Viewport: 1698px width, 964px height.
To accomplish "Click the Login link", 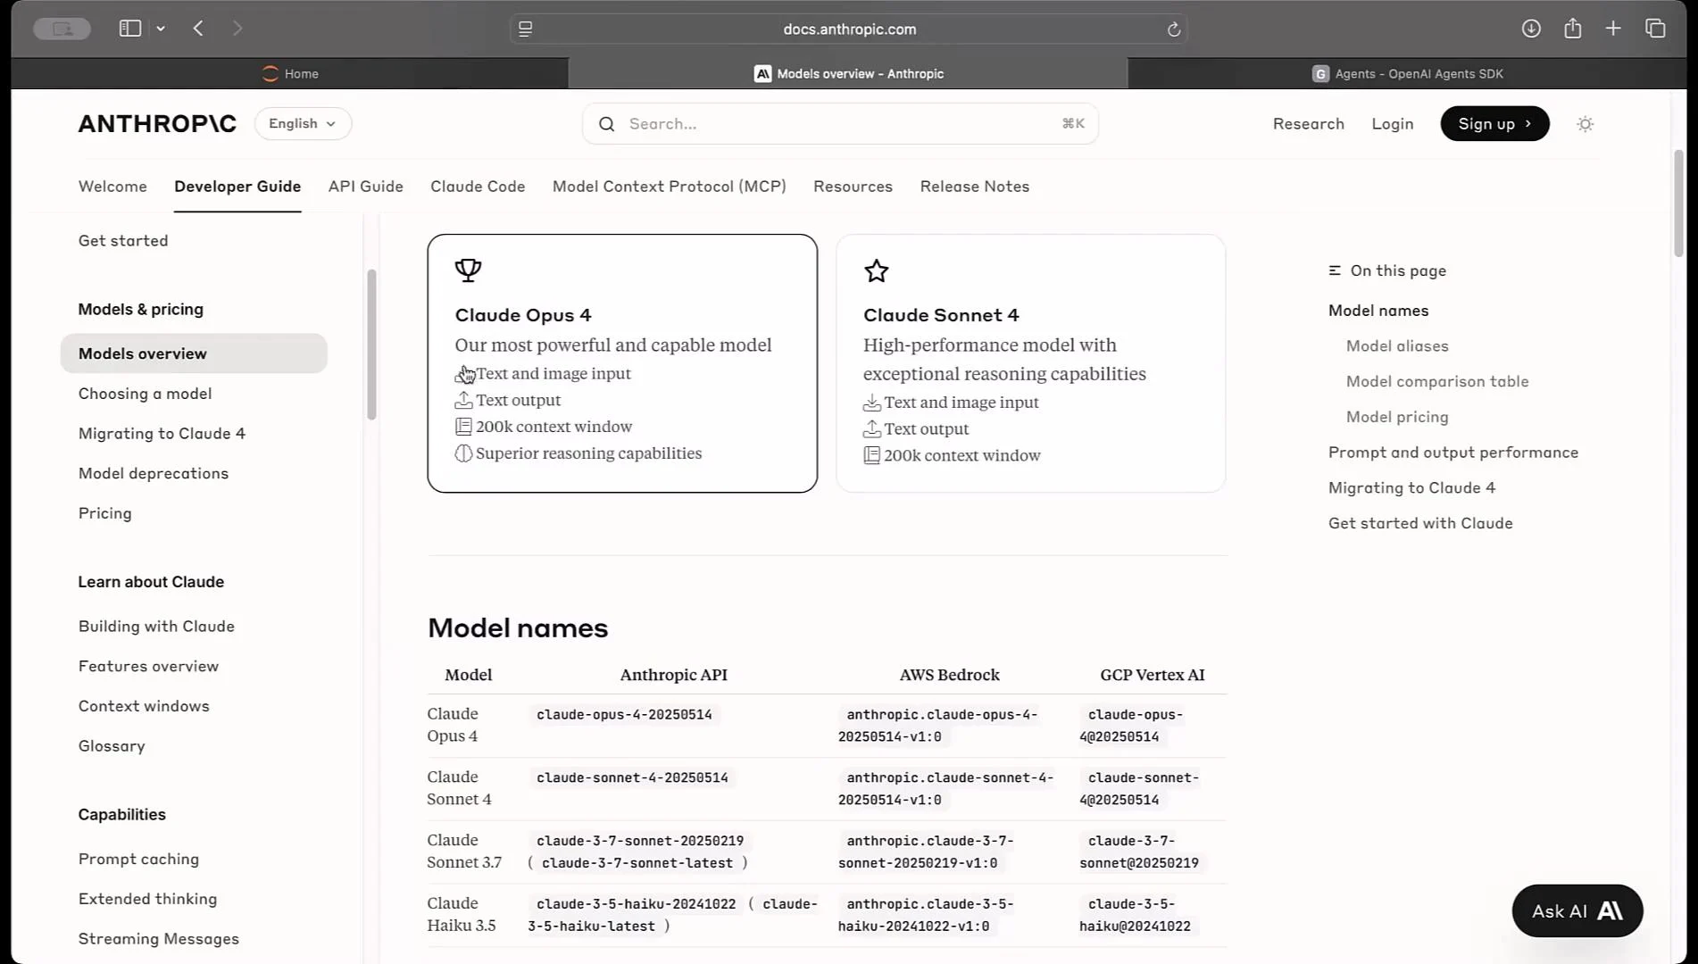I will 1393,124.
